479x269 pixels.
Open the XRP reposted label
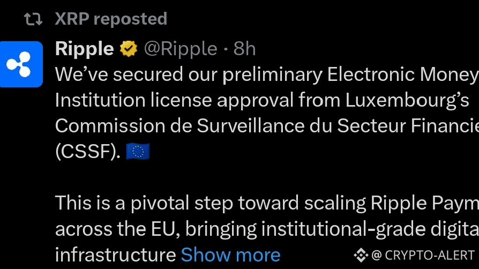111,19
